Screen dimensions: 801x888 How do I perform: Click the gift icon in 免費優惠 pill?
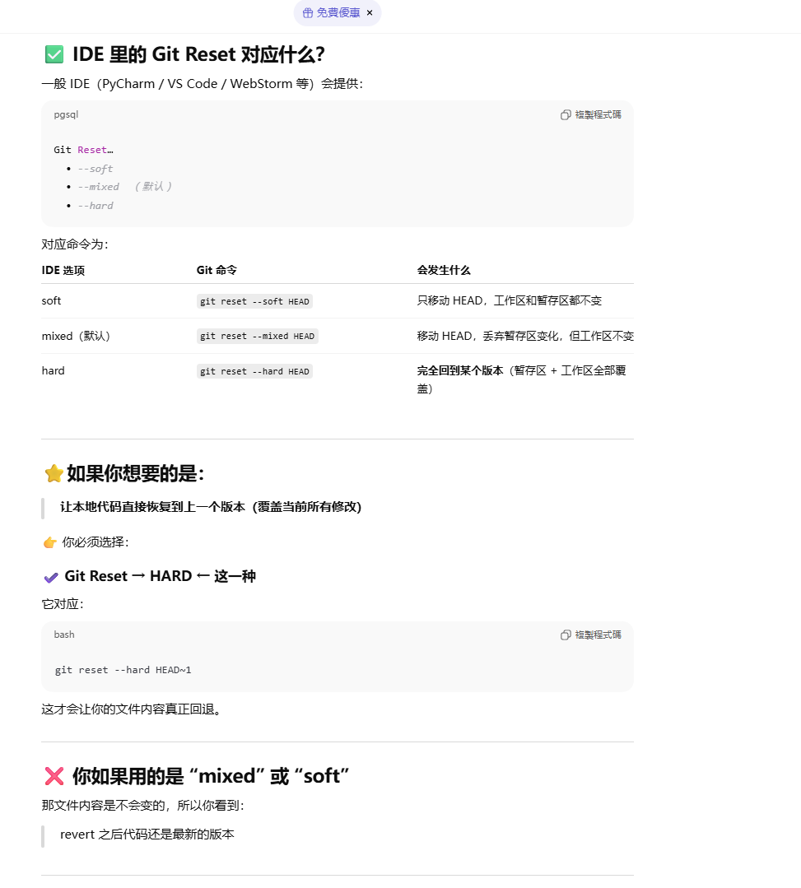tap(308, 13)
